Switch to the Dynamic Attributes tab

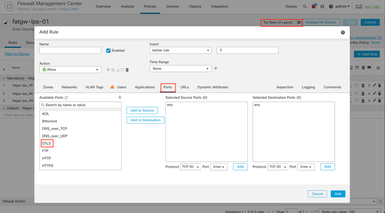(213, 87)
